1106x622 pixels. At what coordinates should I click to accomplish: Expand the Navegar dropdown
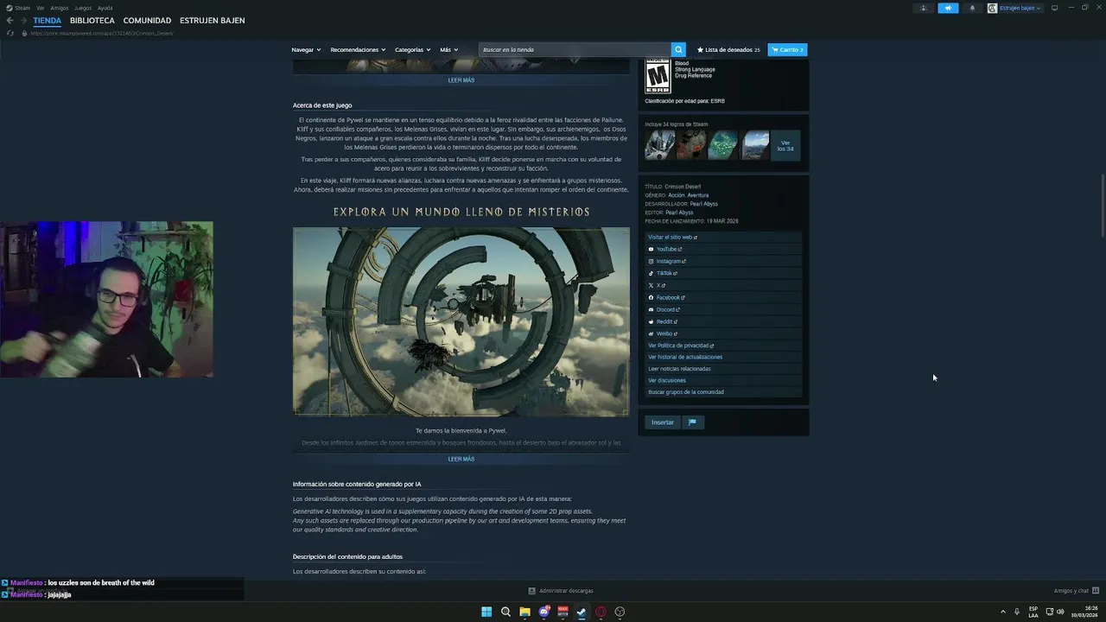coord(306,49)
